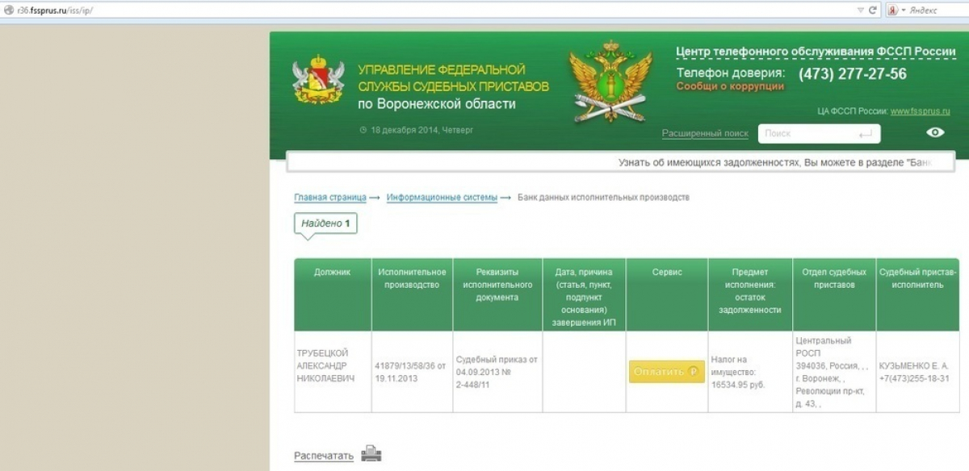Click the browser URL address bar

click(x=404, y=10)
